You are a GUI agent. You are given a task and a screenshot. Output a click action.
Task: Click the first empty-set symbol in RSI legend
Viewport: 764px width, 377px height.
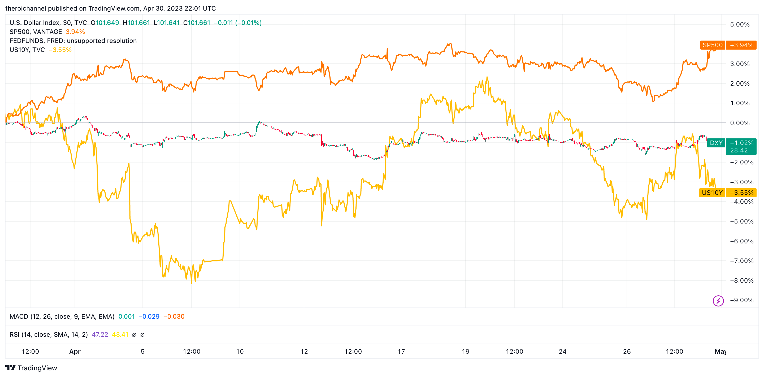tap(134, 335)
